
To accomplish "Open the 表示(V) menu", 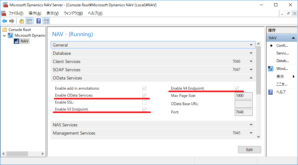I will tap(52, 13).
